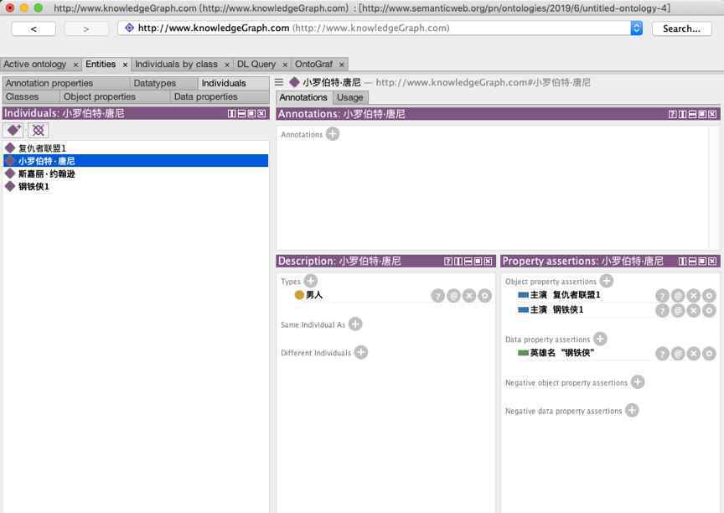
Task: Click the Search... button
Action: (681, 28)
